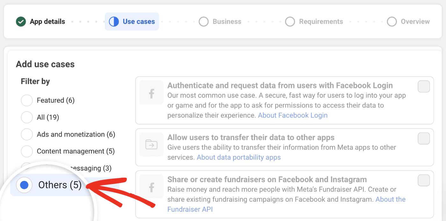The width and height of the screenshot is (446, 221).
Task: Select the Ads and monetization filter
Action: pyautogui.click(x=27, y=134)
